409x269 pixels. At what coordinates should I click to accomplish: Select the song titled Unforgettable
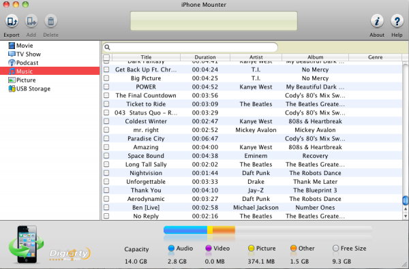click(x=146, y=182)
